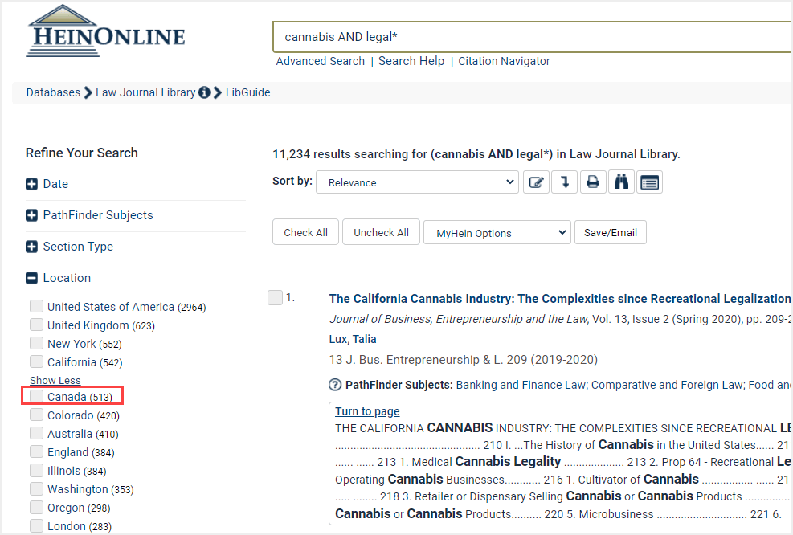Open the binoculars search-within-results icon
The width and height of the screenshot is (793, 535).
point(621,182)
